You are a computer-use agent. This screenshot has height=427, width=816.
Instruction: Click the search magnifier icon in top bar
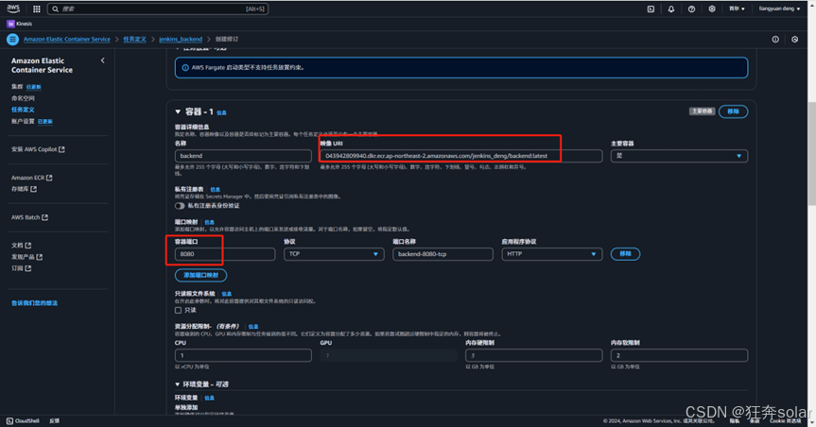(x=55, y=9)
